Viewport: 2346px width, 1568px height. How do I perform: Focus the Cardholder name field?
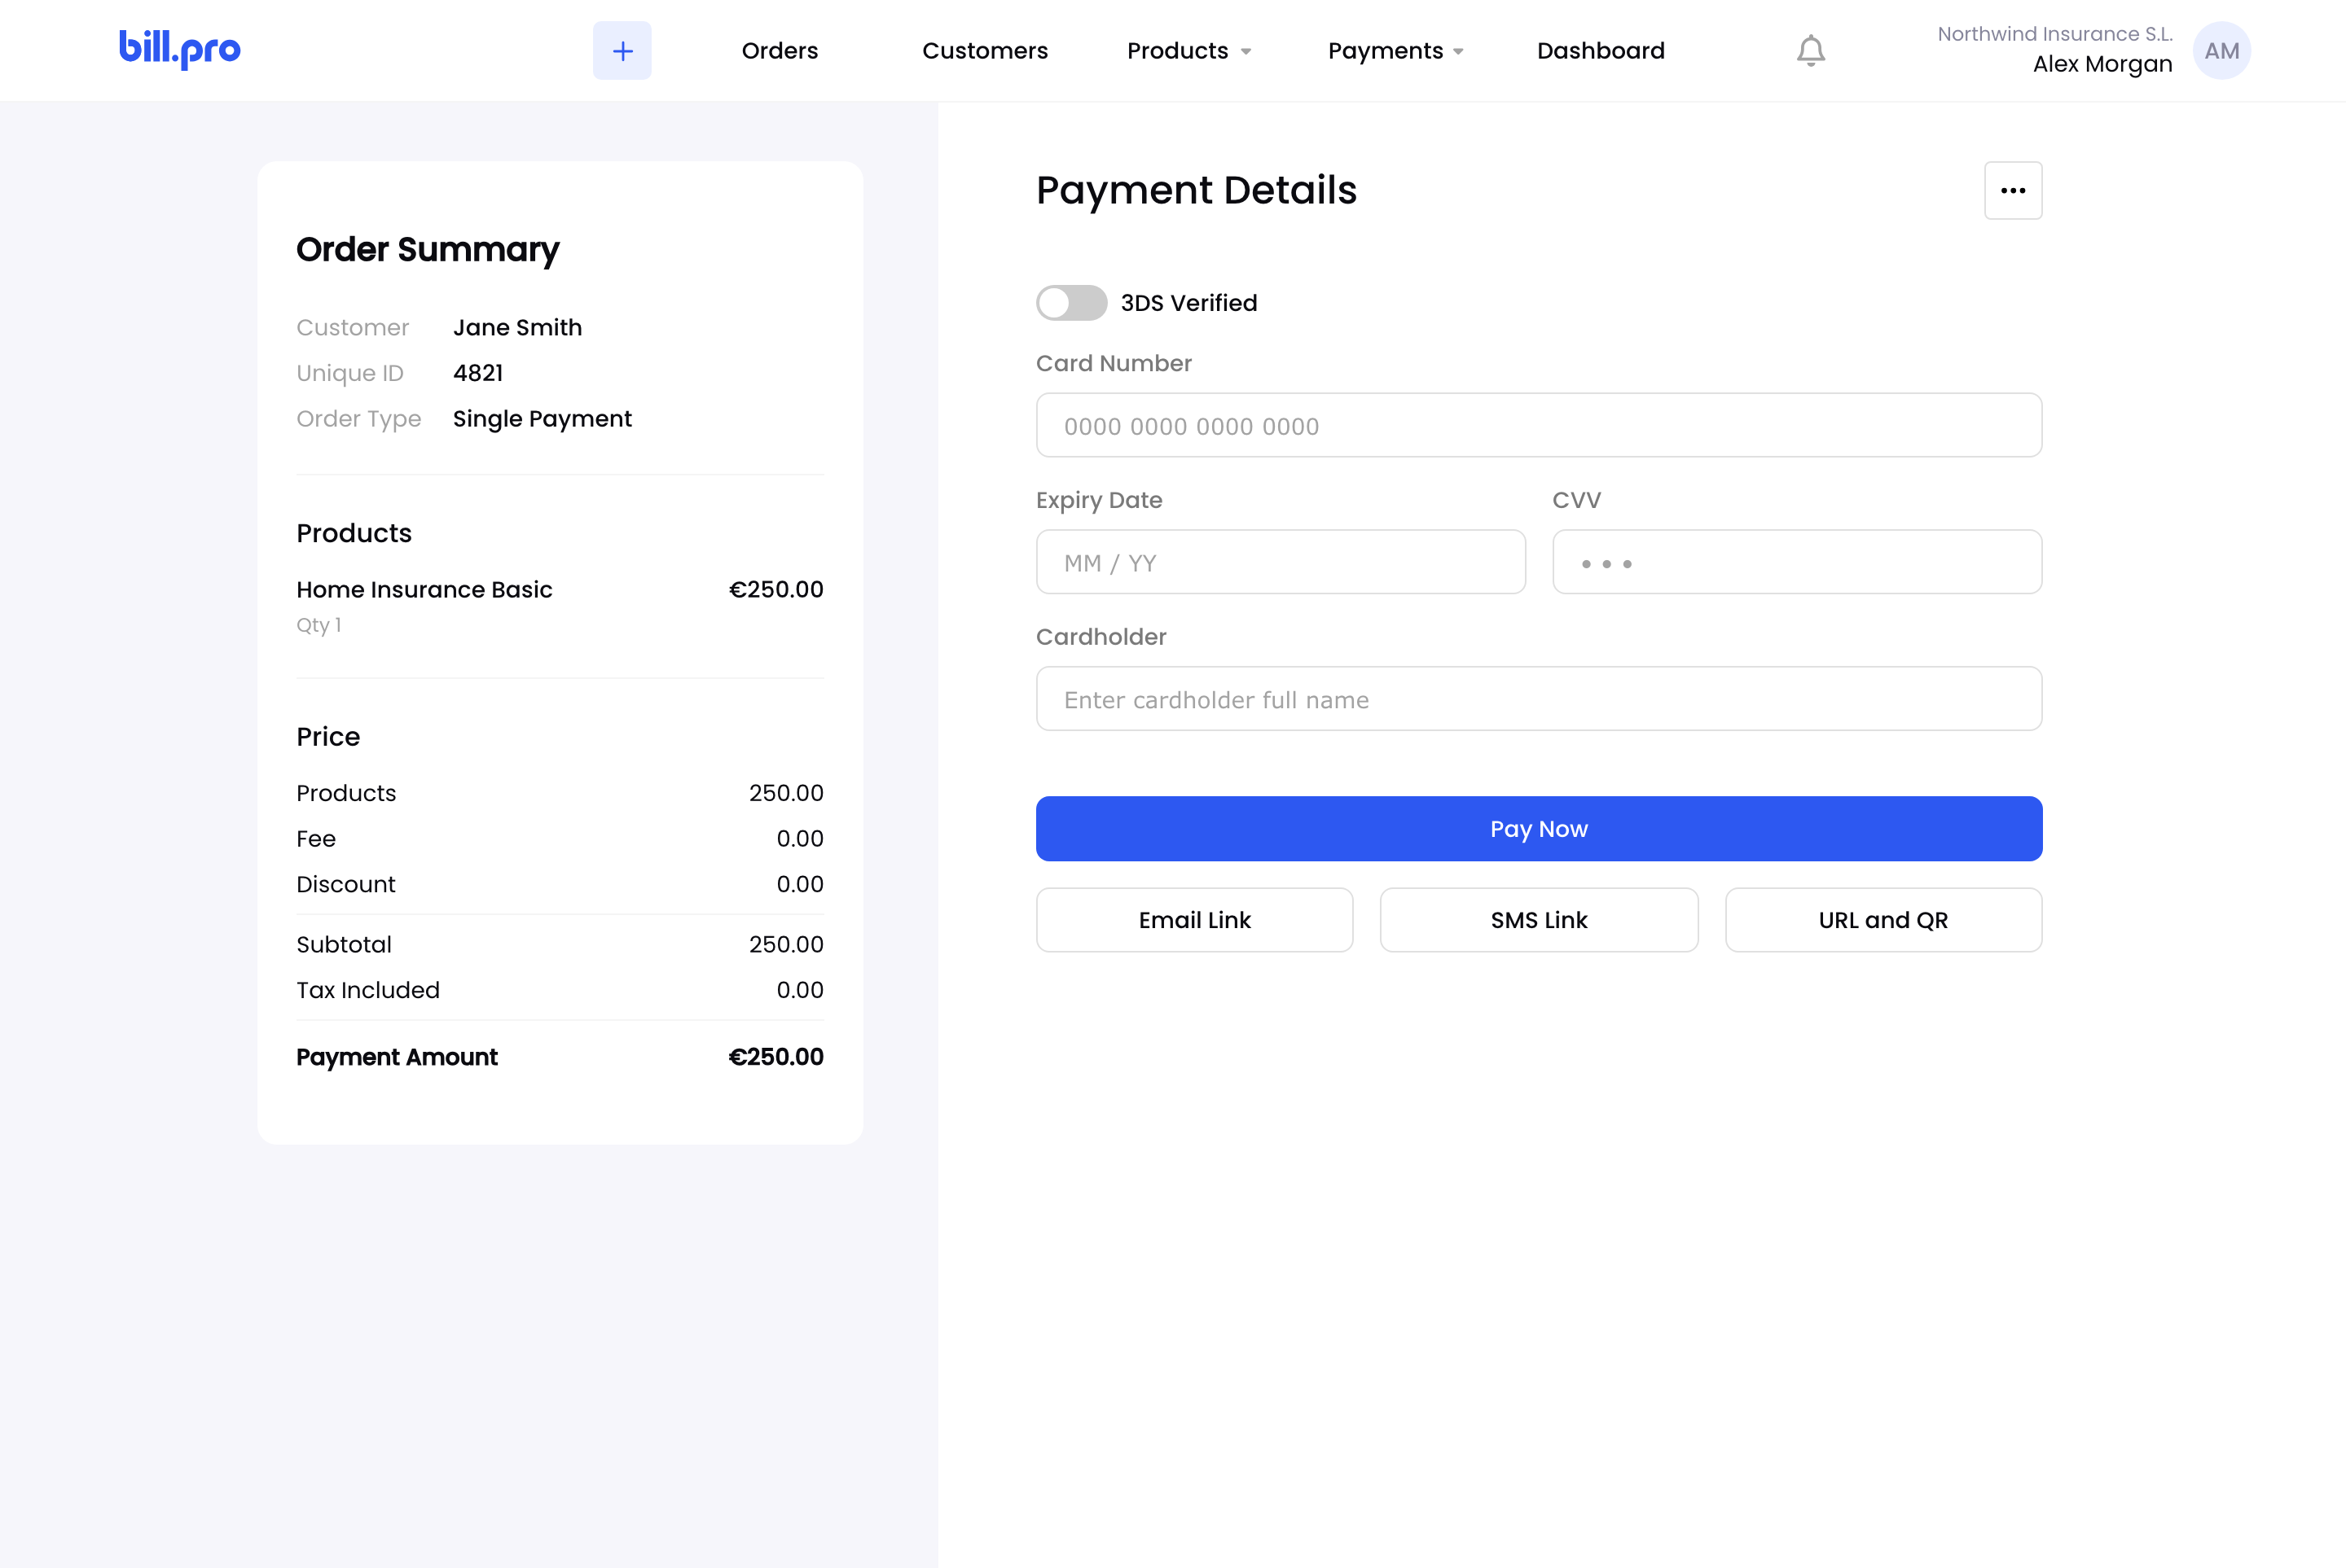pos(1539,699)
